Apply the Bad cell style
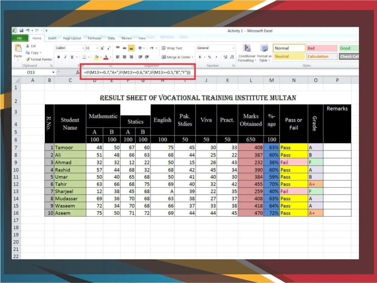 [322, 48]
